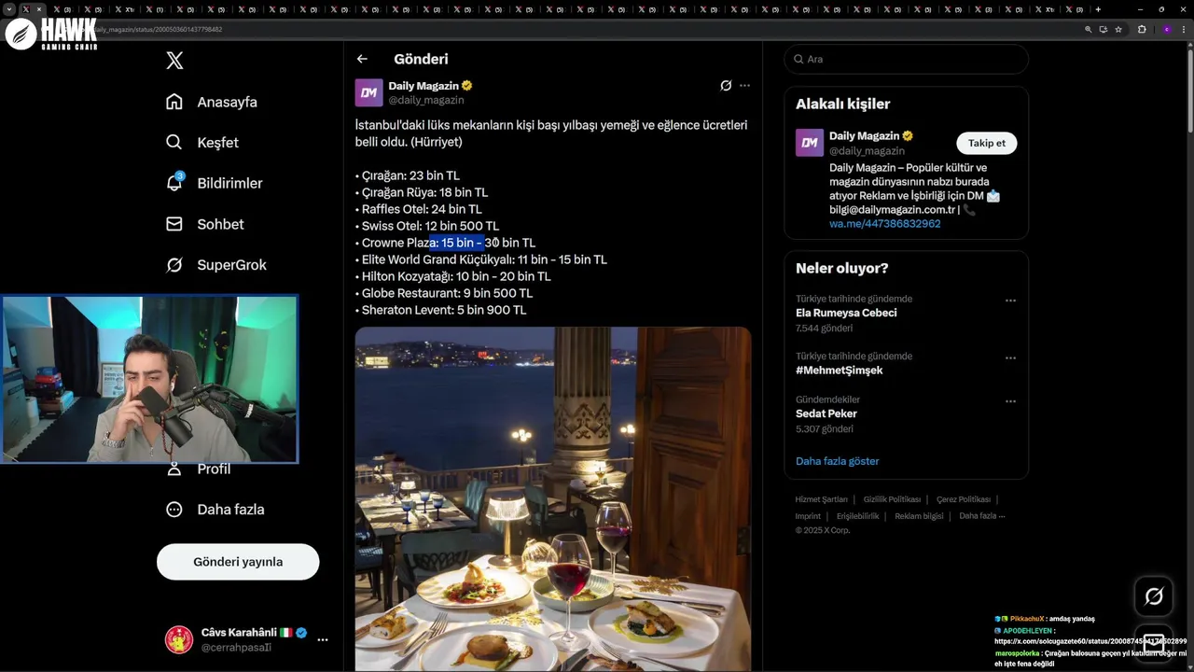Open the Gizlilik Politikası footer link
The image size is (1194, 672).
click(x=892, y=499)
